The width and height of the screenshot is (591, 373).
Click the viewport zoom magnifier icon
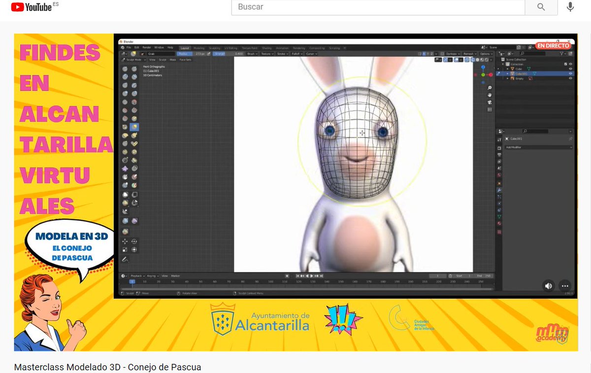[x=490, y=88]
